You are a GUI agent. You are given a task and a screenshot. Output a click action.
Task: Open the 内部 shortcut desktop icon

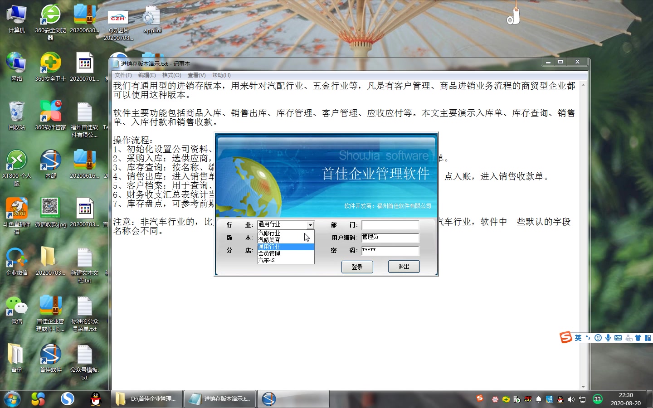click(x=50, y=164)
